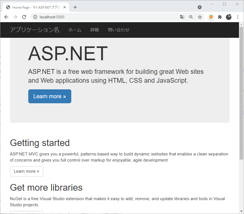This screenshot has height=214, width=244.
Task: Reload the localhost page
Action: (24, 17)
